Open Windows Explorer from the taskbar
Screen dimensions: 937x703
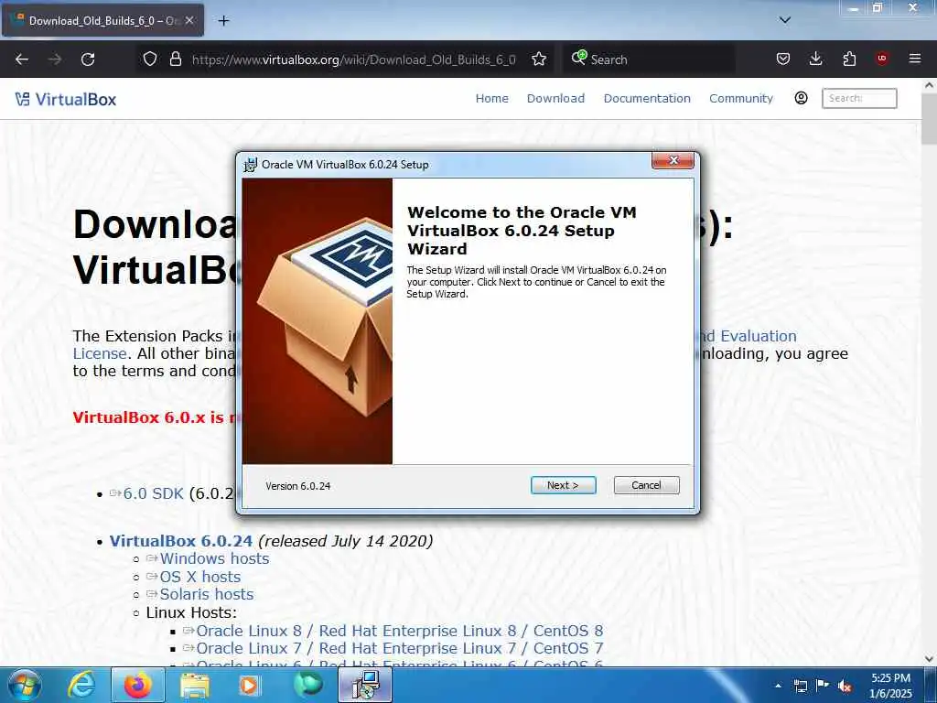[195, 686]
